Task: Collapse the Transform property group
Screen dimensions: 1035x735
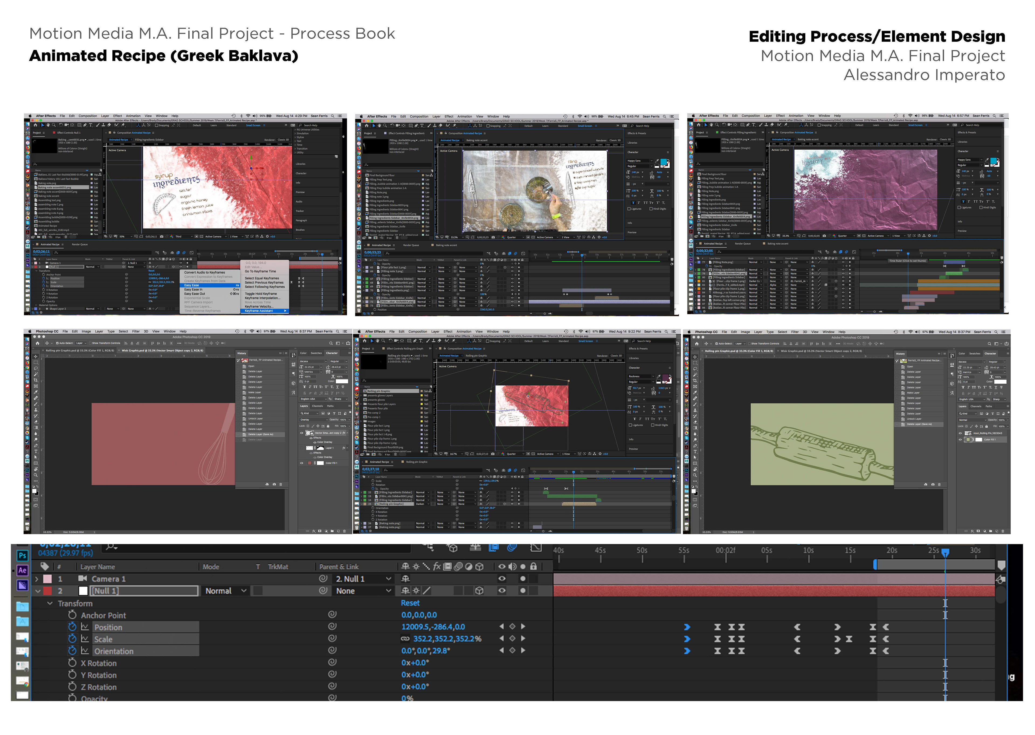Action: pos(50,603)
